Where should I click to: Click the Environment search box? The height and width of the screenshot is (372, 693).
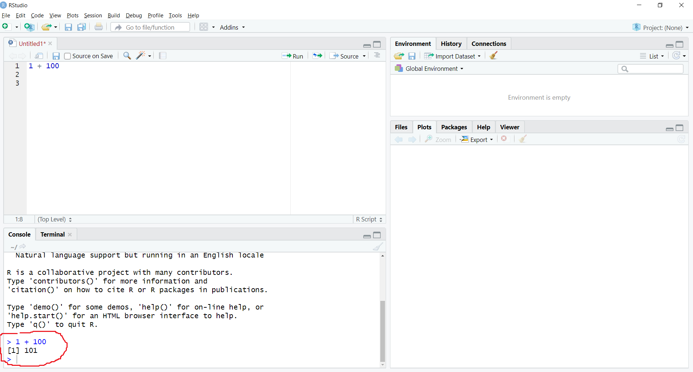650,69
